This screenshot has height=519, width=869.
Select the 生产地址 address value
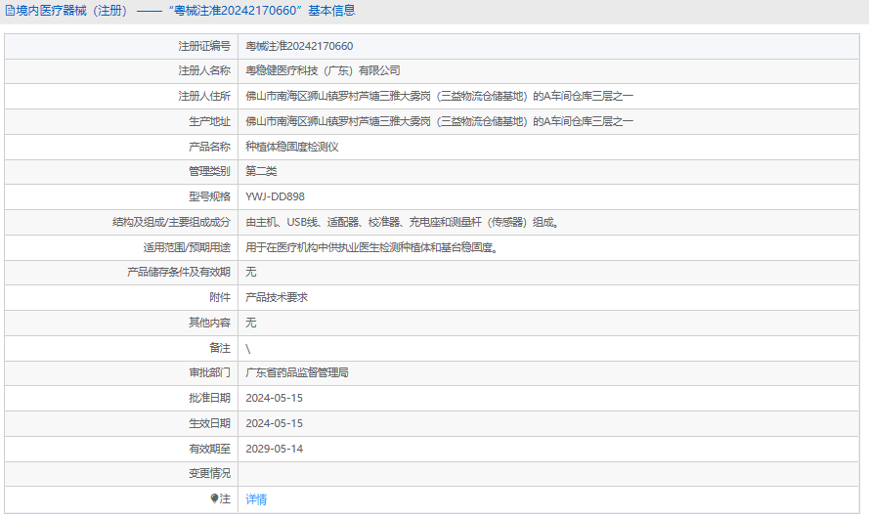[x=439, y=121]
